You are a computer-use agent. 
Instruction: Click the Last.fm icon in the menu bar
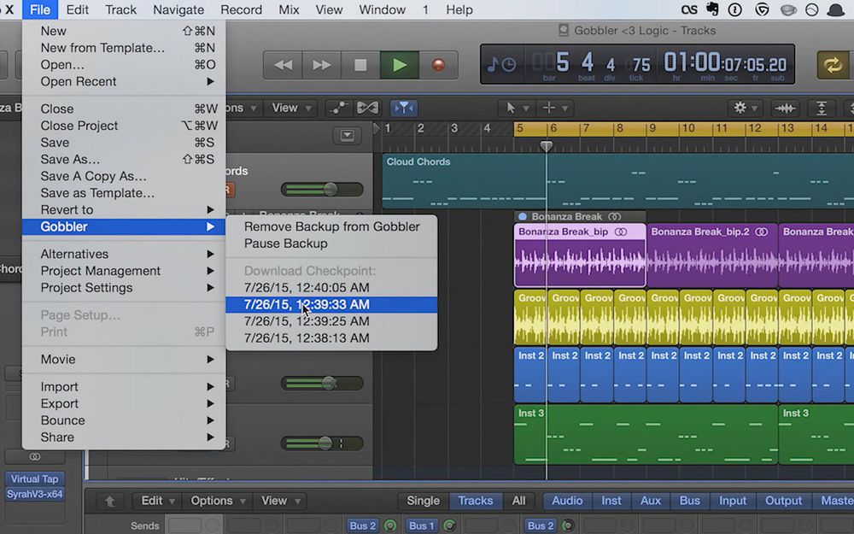[689, 9]
